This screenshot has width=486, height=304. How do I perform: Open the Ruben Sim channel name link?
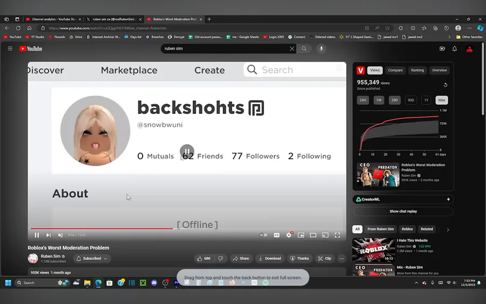click(51, 256)
